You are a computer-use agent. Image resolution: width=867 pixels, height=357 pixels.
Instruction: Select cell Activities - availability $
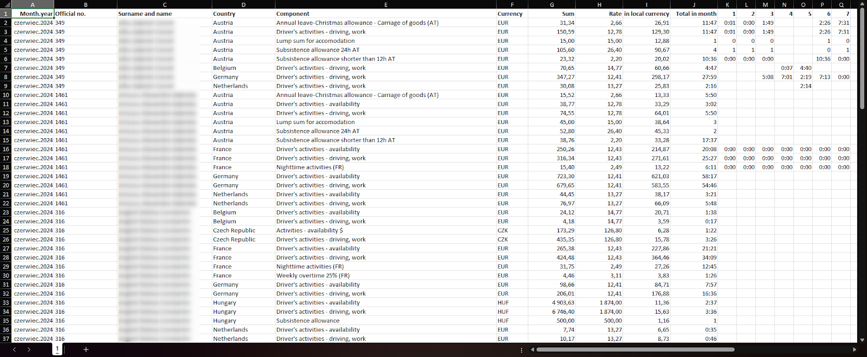click(x=385, y=230)
